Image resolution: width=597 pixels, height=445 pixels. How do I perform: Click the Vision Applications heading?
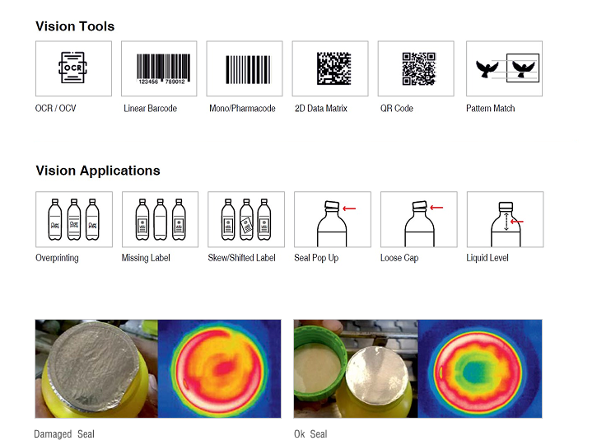[98, 171]
